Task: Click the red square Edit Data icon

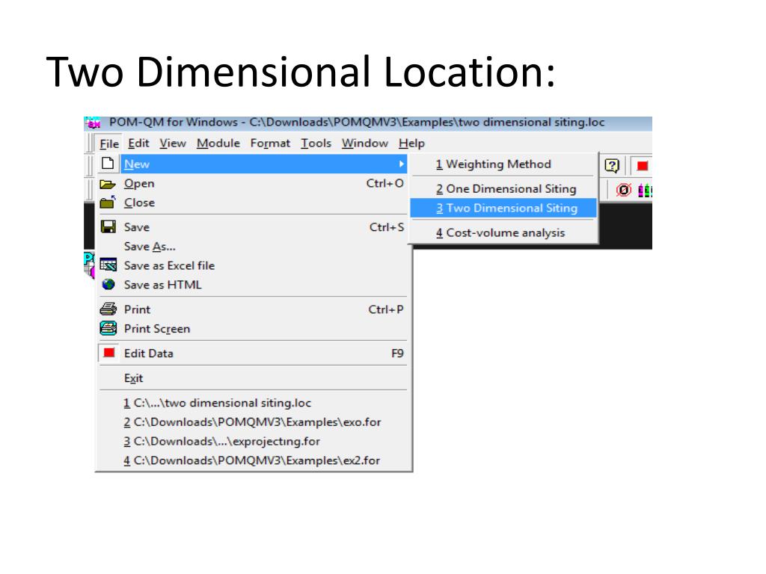Action: (109, 353)
